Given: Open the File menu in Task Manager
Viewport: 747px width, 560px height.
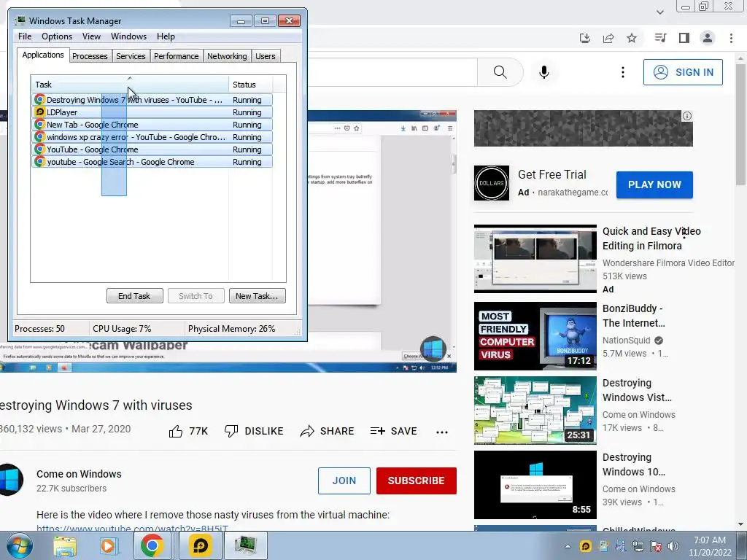Looking at the screenshot, I should click(25, 36).
